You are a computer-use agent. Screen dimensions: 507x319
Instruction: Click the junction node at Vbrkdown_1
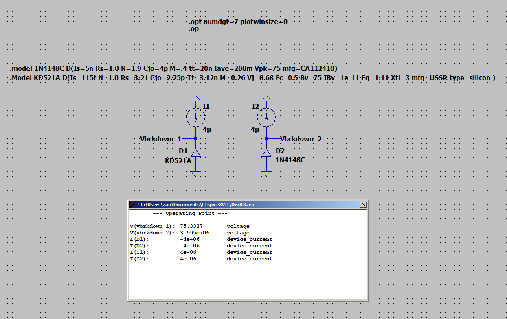(x=196, y=139)
